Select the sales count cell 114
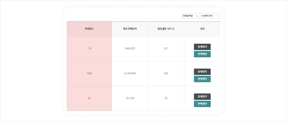This screenshot has width=287, height=122. tap(89, 49)
